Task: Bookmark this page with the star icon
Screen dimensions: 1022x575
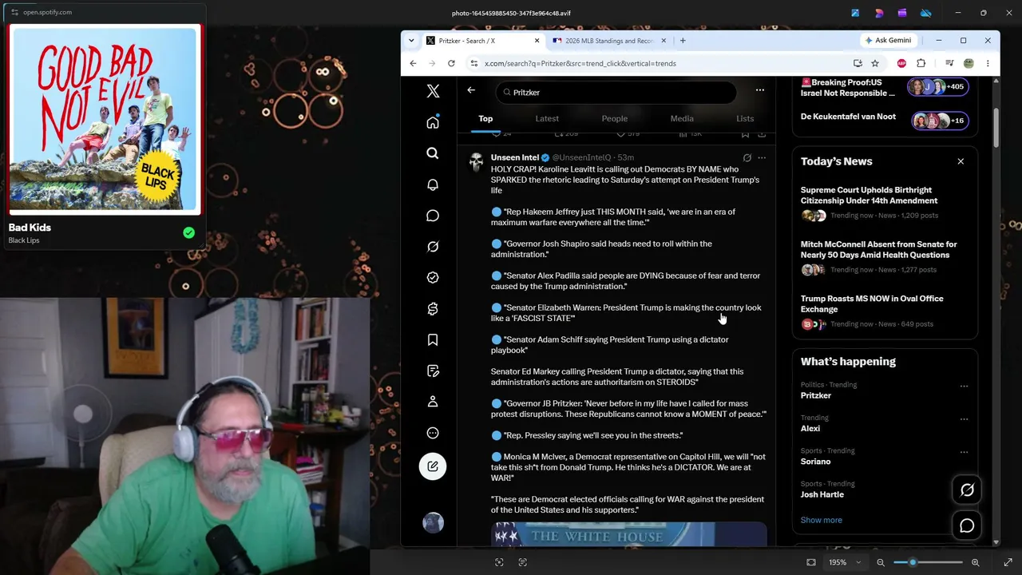Action: tap(875, 63)
